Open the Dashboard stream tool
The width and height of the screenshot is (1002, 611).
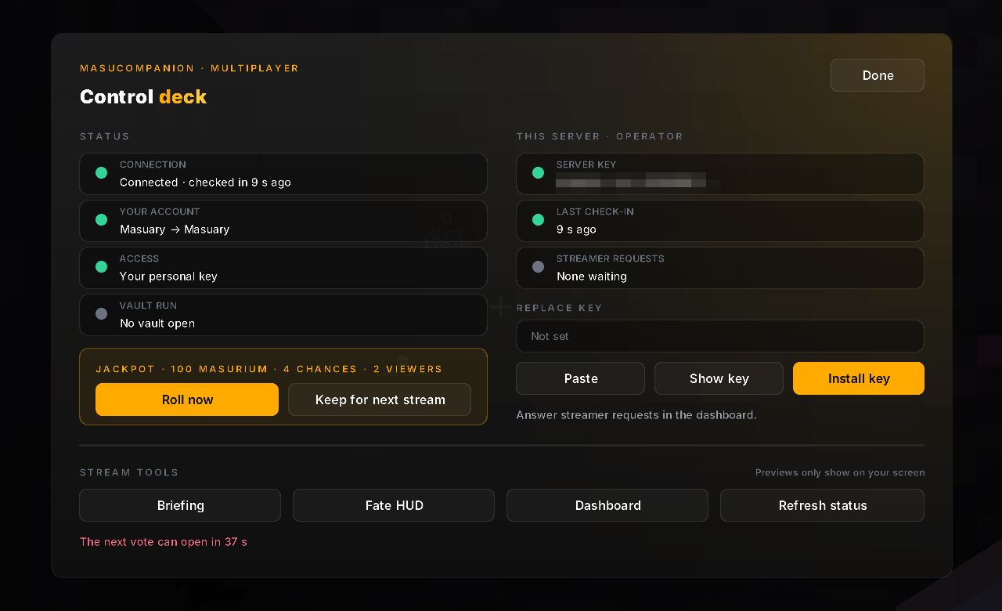607,505
